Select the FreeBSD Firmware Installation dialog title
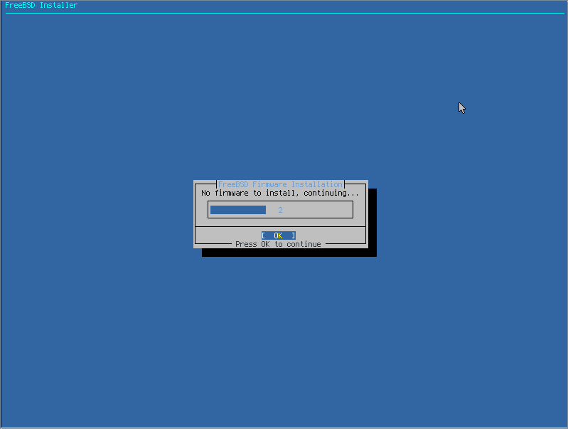The image size is (568, 429). (x=280, y=184)
